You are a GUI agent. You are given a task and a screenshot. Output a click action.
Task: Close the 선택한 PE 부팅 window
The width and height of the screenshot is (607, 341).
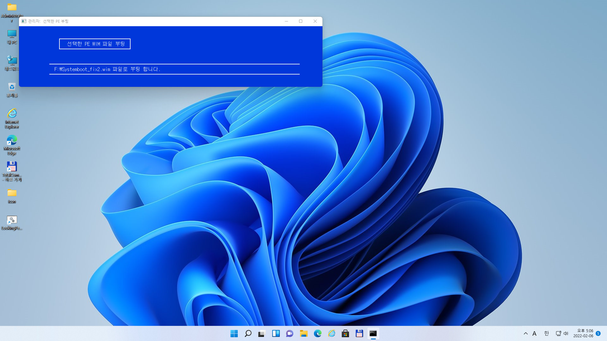(315, 21)
